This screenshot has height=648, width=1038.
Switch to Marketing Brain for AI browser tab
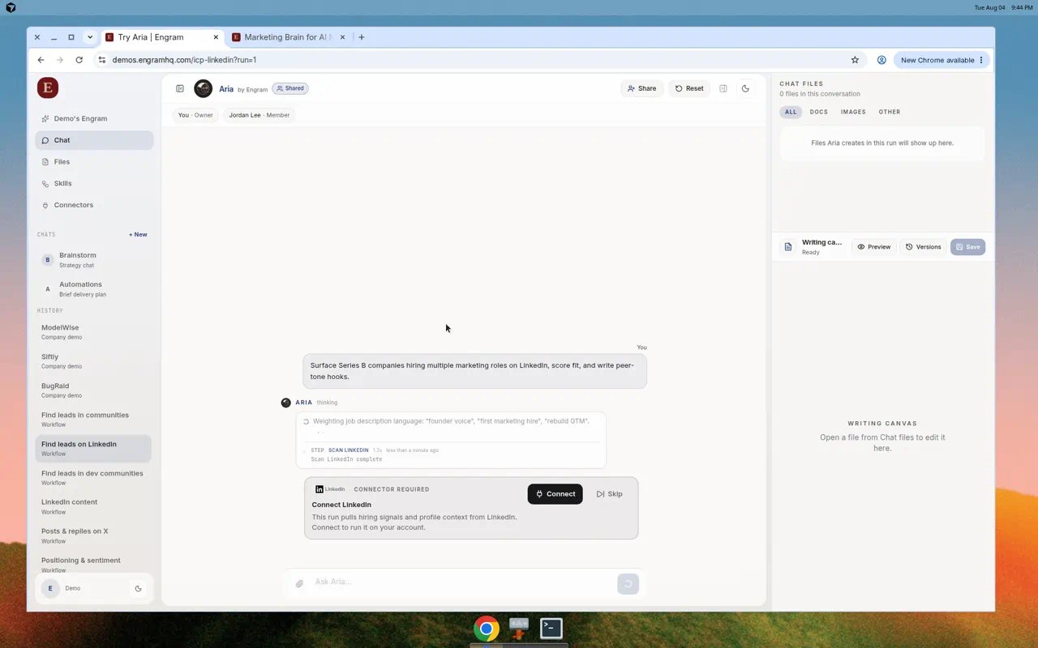coord(288,37)
